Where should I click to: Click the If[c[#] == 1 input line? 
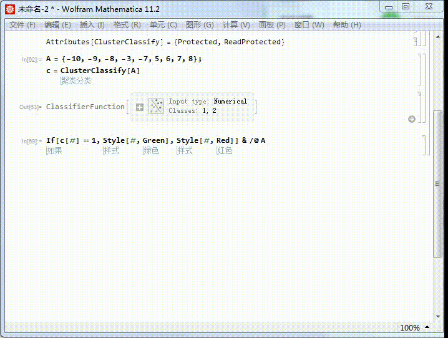pyautogui.click(x=156, y=140)
